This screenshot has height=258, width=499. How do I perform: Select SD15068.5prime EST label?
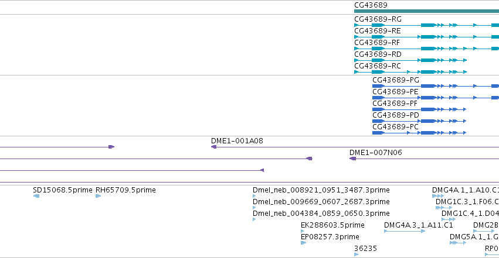click(x=63, y=190)
